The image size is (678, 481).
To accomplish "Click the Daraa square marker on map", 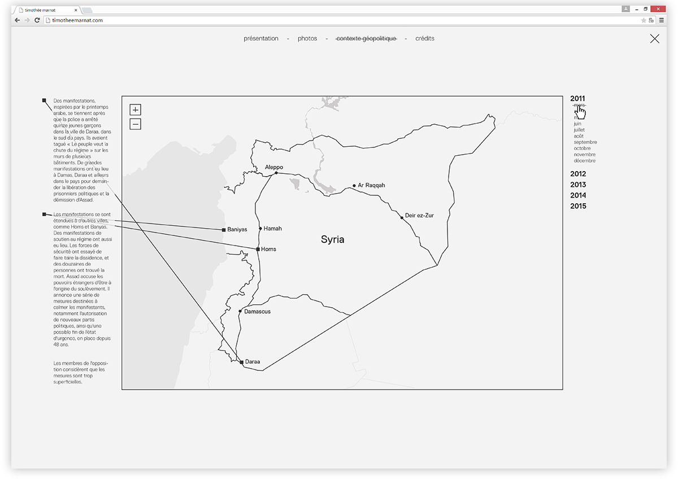I will (x=242, y=362).
